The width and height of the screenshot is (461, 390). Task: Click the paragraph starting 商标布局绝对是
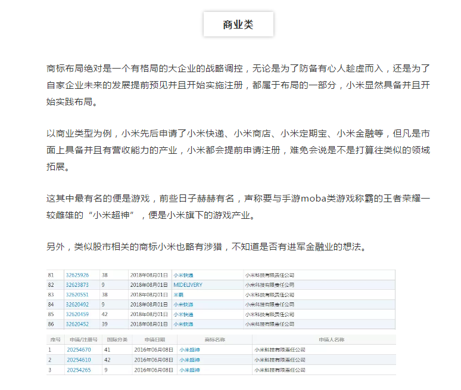(238, 85)
